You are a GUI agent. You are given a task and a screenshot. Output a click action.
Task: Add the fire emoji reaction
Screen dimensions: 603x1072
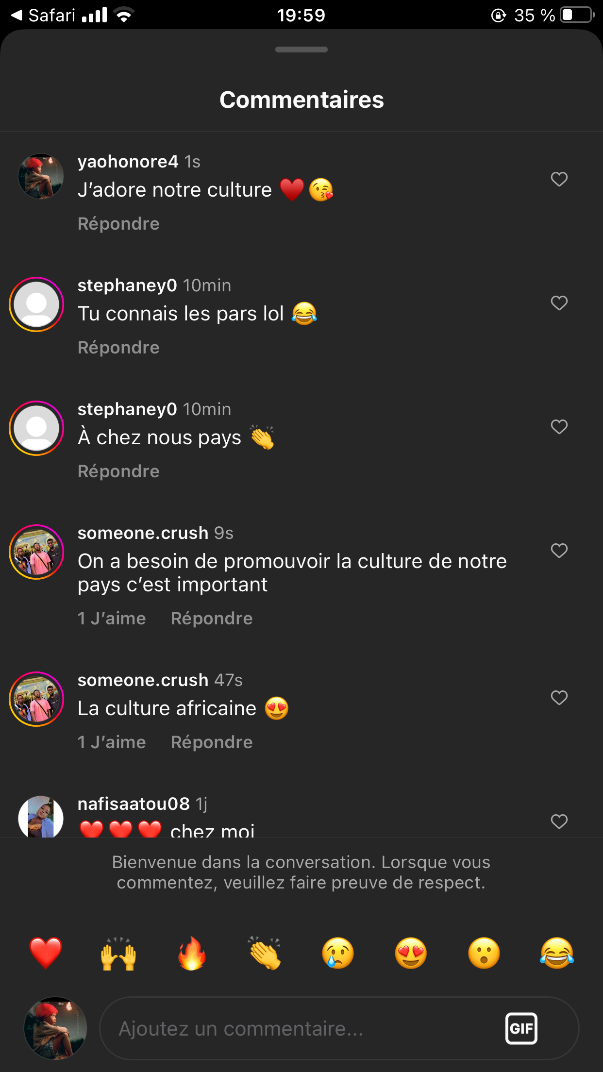(x=192, y=953)
